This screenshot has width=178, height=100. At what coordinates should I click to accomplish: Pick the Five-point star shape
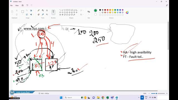tap(60, 15)
